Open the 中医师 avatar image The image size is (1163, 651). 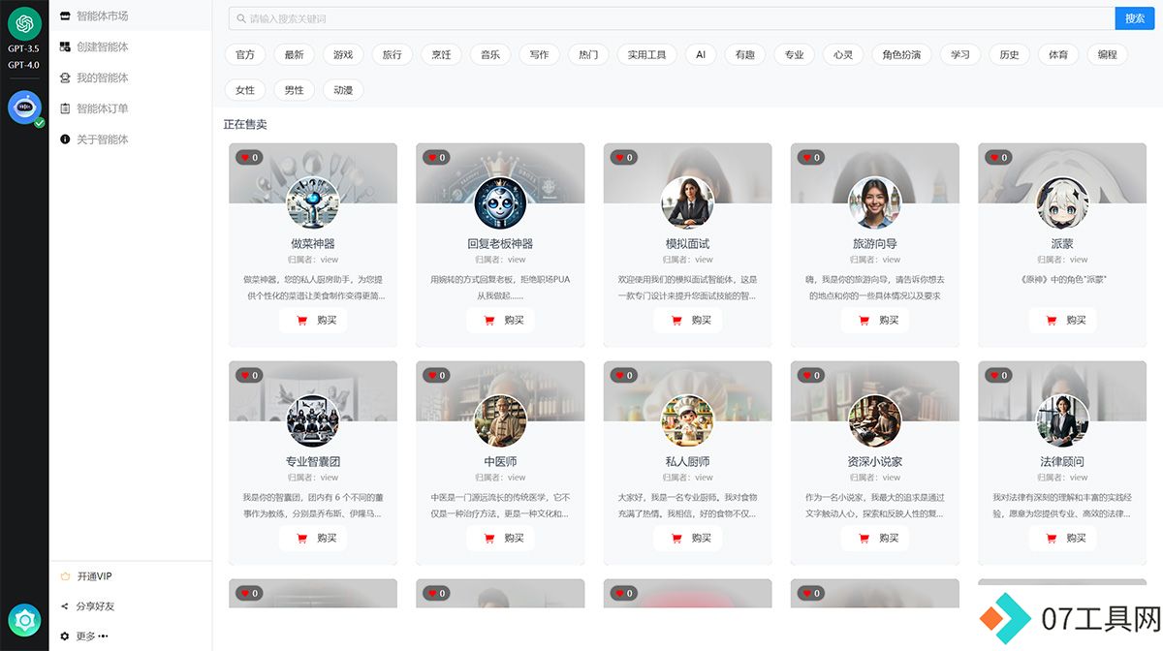pyautogui.click(x=500, y=420)
